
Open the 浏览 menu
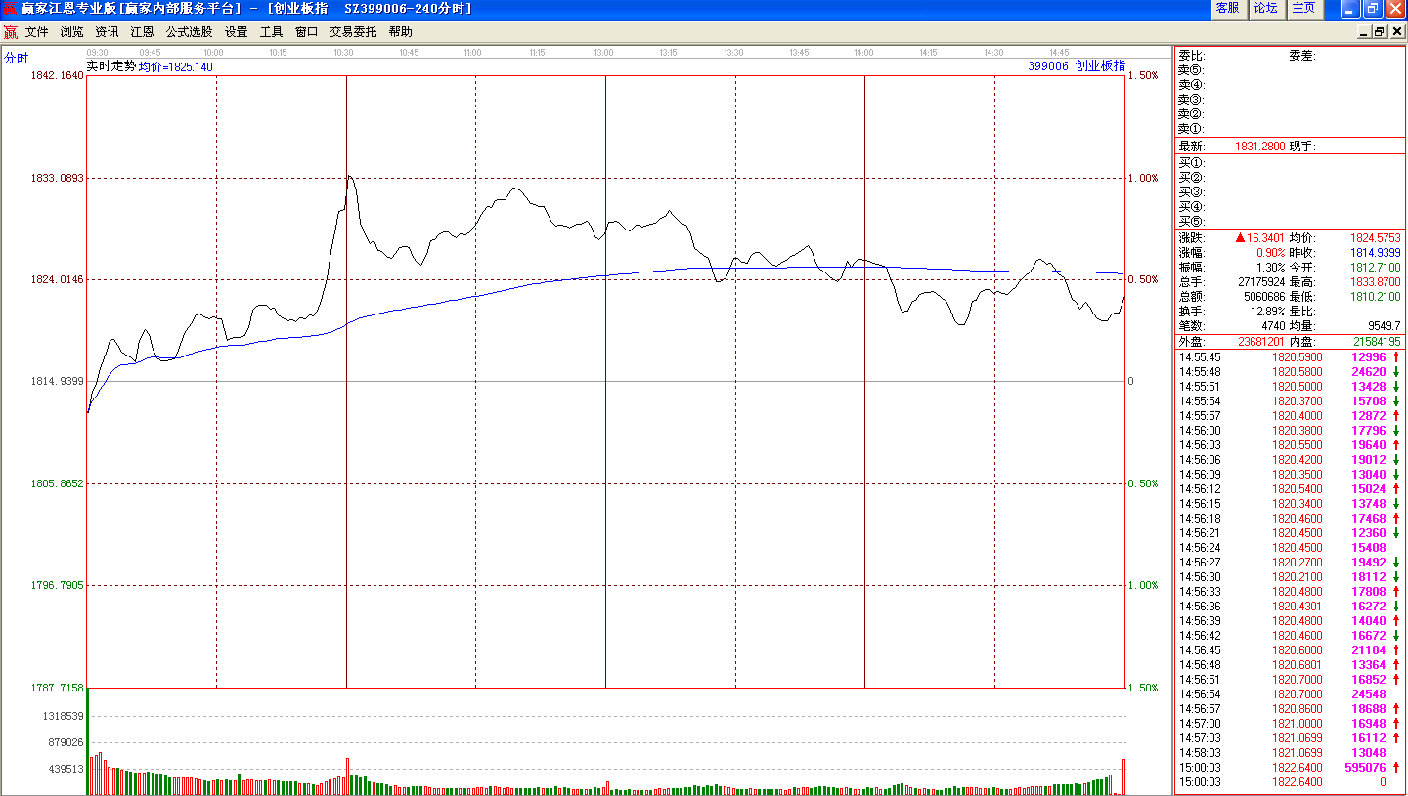(71, 32)
